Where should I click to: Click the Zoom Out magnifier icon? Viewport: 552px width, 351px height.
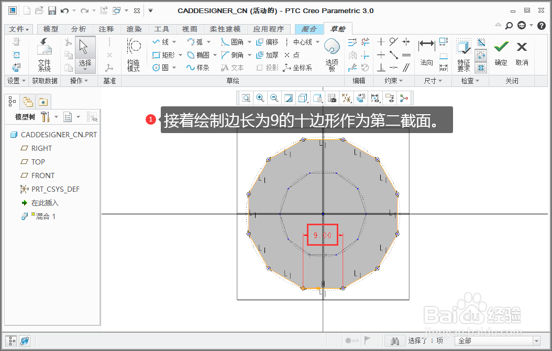point(274,98)
